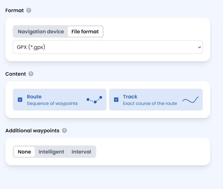
Task: Choose the None waypoints option
Action: 24,152
